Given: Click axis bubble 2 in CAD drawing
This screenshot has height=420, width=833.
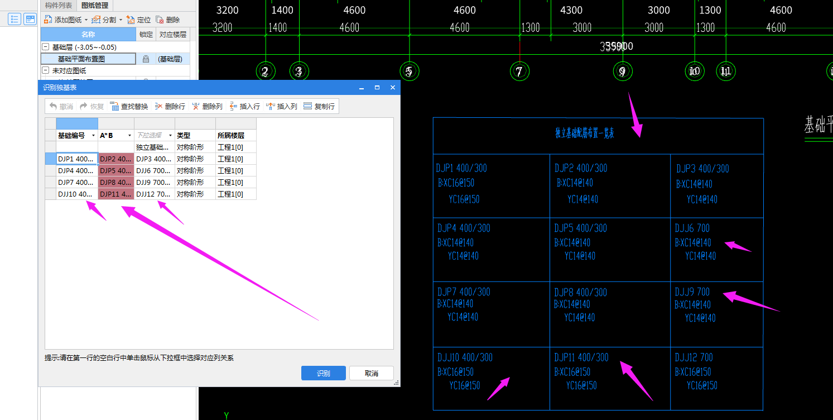Looking at the screenshot, I should click(x=266, y=71).
